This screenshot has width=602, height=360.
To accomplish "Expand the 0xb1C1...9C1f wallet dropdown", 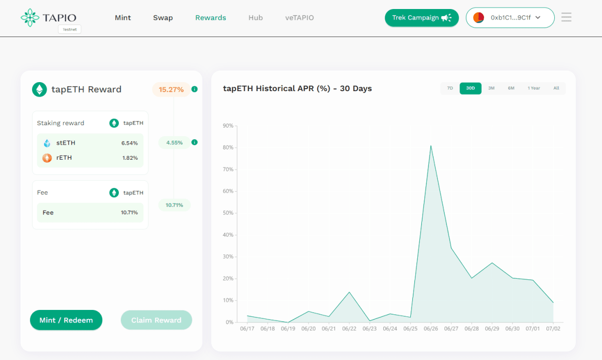I will point(510,18).
